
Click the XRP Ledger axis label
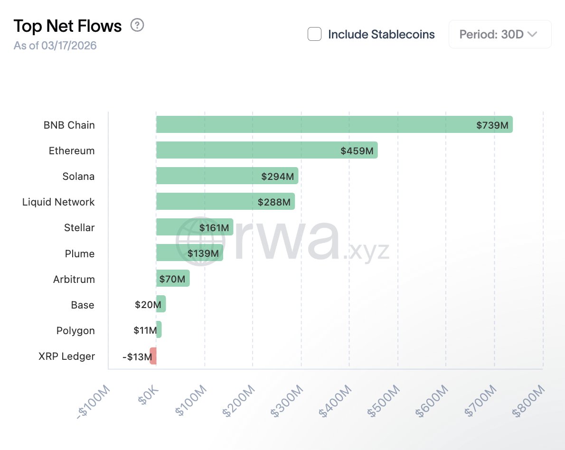click(x=66, y=356)
